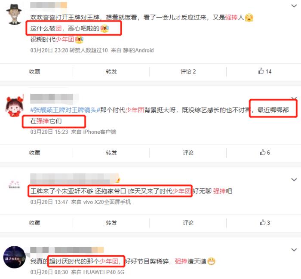Expand the third post's chevron menu
This screenshot has width=301, height=279.
pyautogui.click(x=294, y=180)
